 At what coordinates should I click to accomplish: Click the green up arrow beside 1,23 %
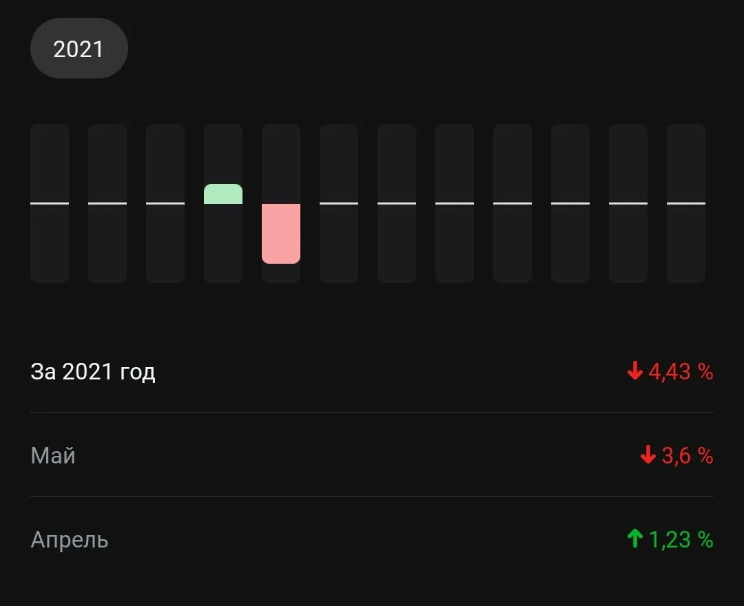pos(635,539)
